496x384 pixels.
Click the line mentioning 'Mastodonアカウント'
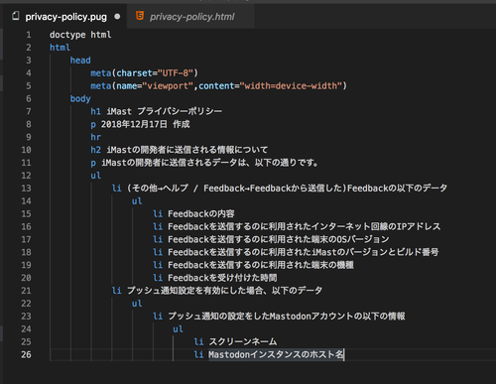pyautogui.click(x=279, y=317)
